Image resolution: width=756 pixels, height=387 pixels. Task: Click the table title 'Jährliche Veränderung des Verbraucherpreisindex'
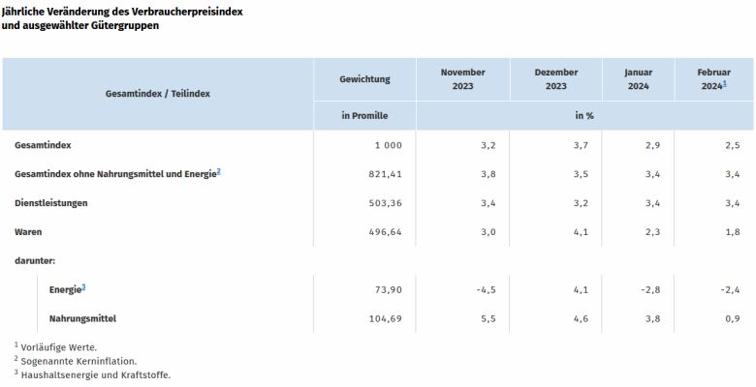121,10
